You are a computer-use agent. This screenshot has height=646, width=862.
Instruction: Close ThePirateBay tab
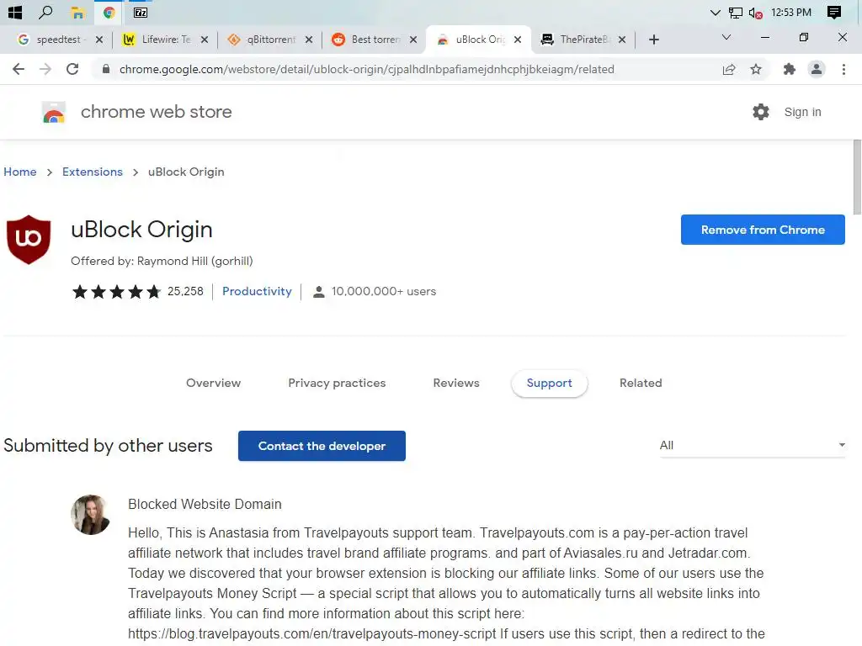[x=622, y=40]
